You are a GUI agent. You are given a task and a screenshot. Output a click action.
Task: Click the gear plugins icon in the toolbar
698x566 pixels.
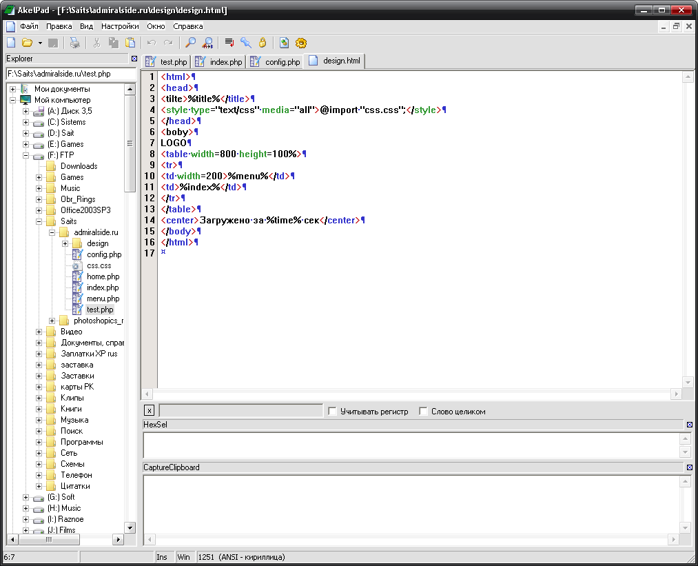pos(301,43)
